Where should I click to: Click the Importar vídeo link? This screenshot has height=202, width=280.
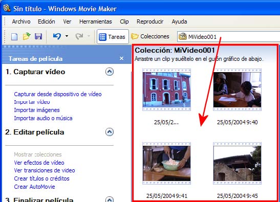(x=32, y=102)
